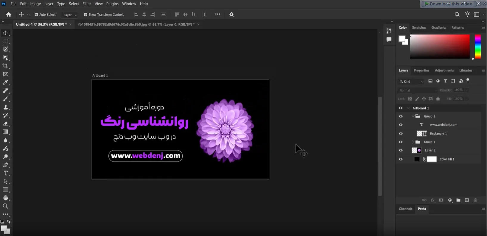Open the Filter menu

click(87, 4)
